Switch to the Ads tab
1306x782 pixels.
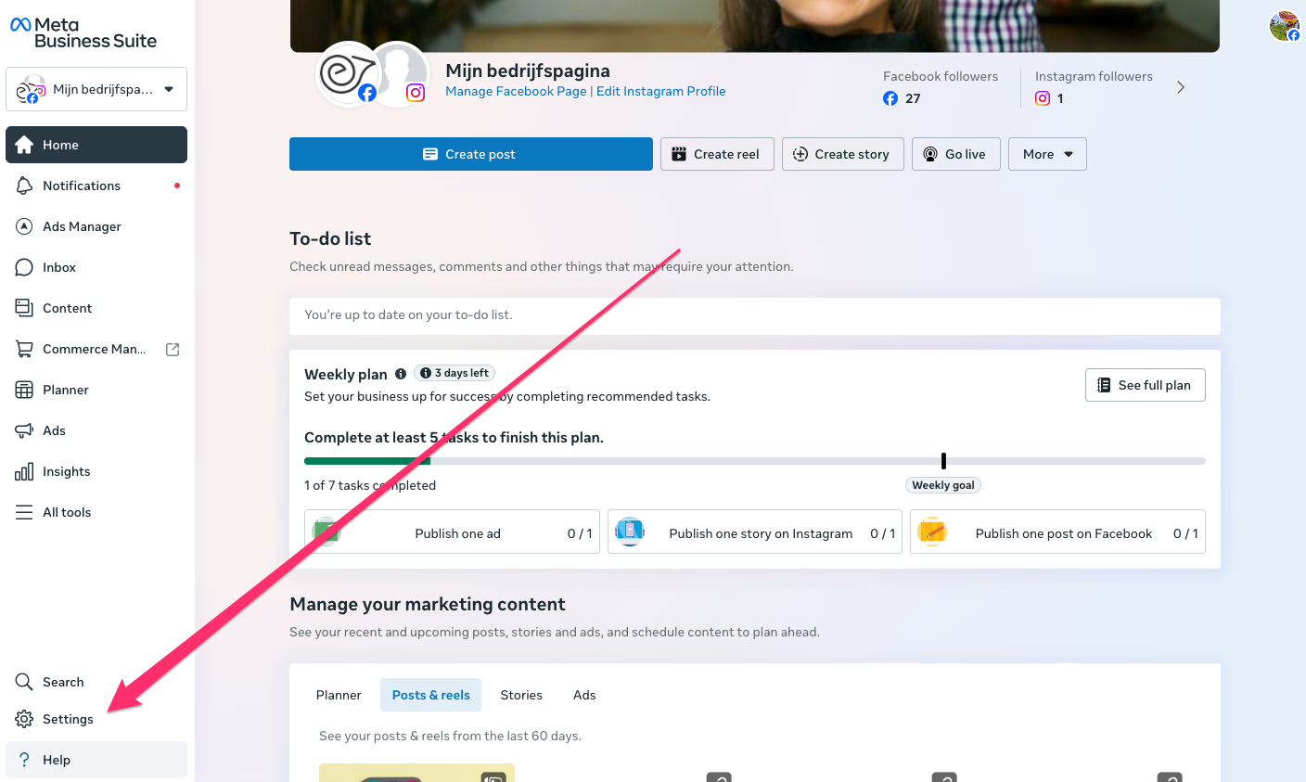pyautogui.click(x=584, y=695)
